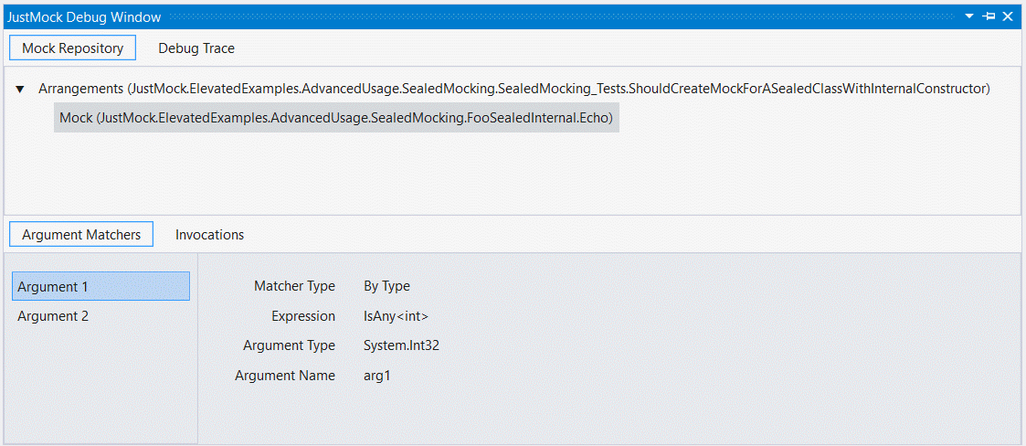This screenshot has width=1026, height=446.
Task: Close the JustMock Debug Window
Action: [x=1008, y=16]
